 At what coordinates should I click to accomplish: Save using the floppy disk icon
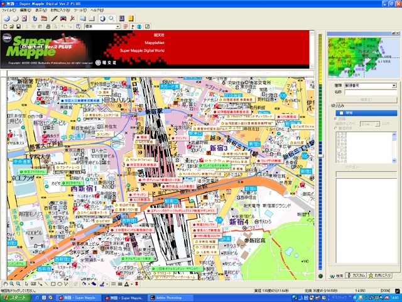click(18, 26)
